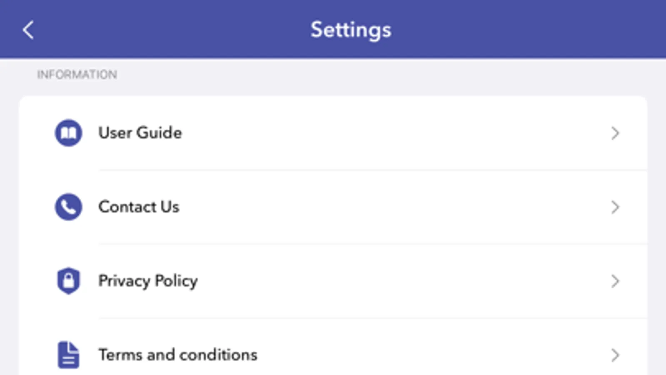Go back using the header arrow
This screenshot has height=375, width=666.
pos(28,30)
